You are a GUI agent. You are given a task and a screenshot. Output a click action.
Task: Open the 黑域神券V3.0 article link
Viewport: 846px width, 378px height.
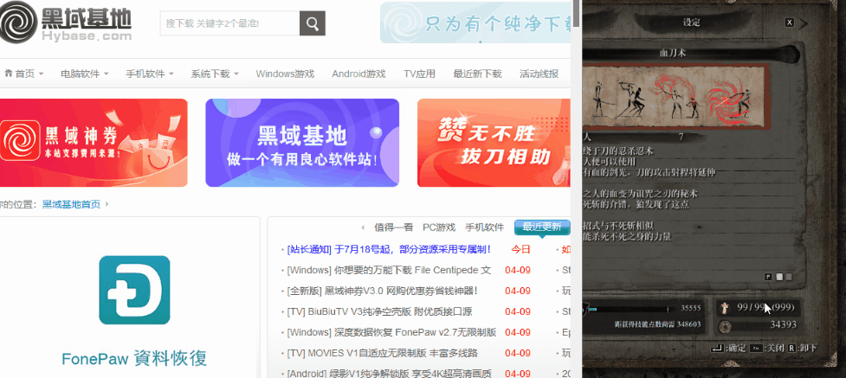[x=382, y=291]
